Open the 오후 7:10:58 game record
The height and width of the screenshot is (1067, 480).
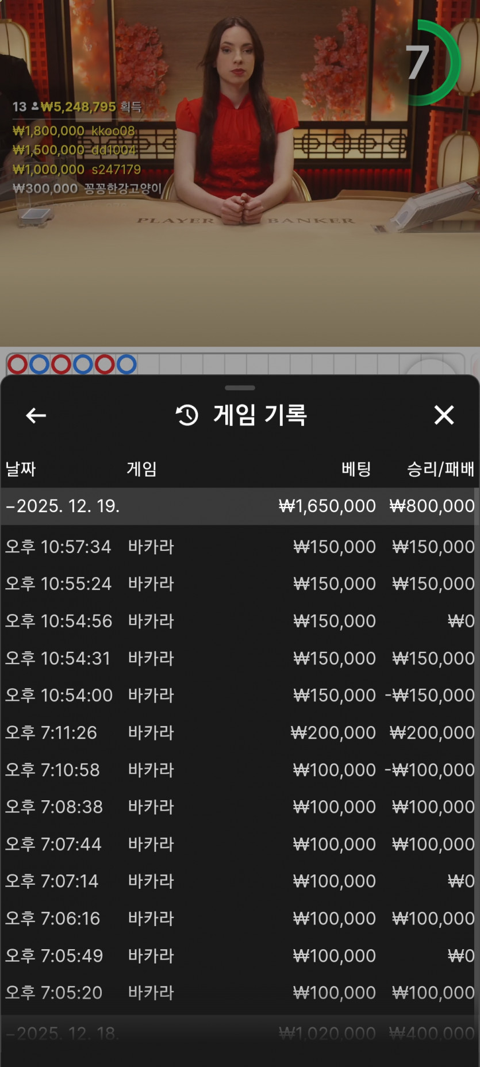[240, 770]
